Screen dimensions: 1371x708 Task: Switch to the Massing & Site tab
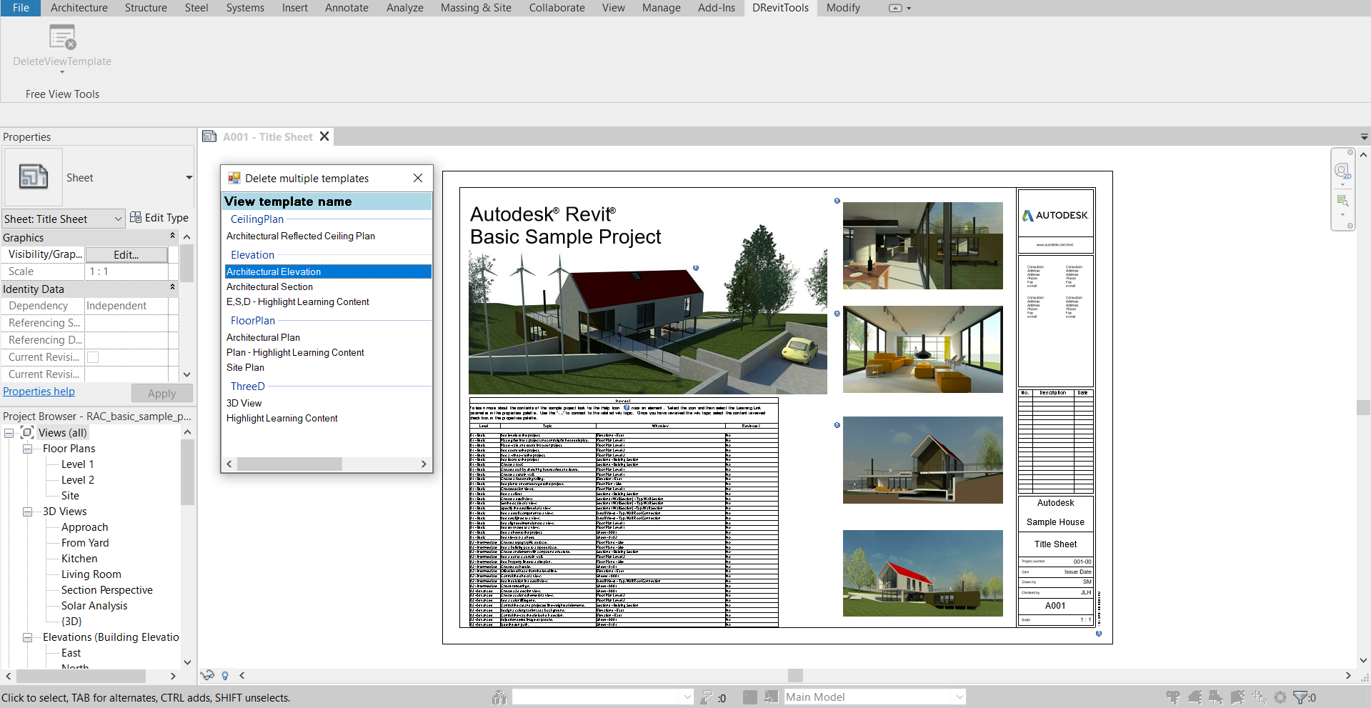(476, 8)
